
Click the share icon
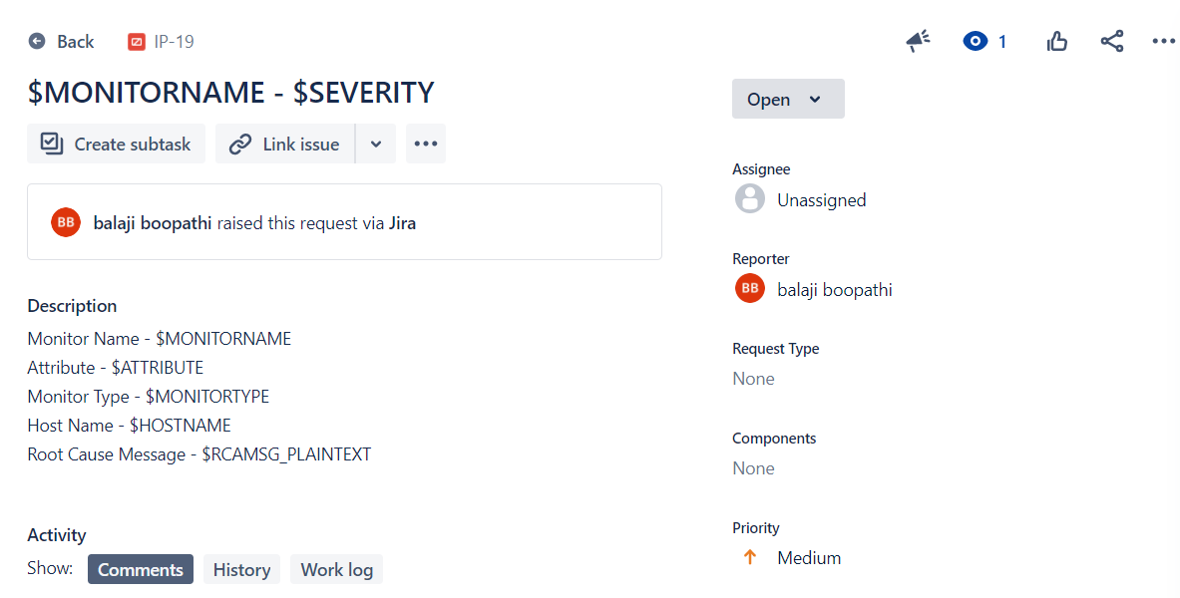tap(1111, 41)
